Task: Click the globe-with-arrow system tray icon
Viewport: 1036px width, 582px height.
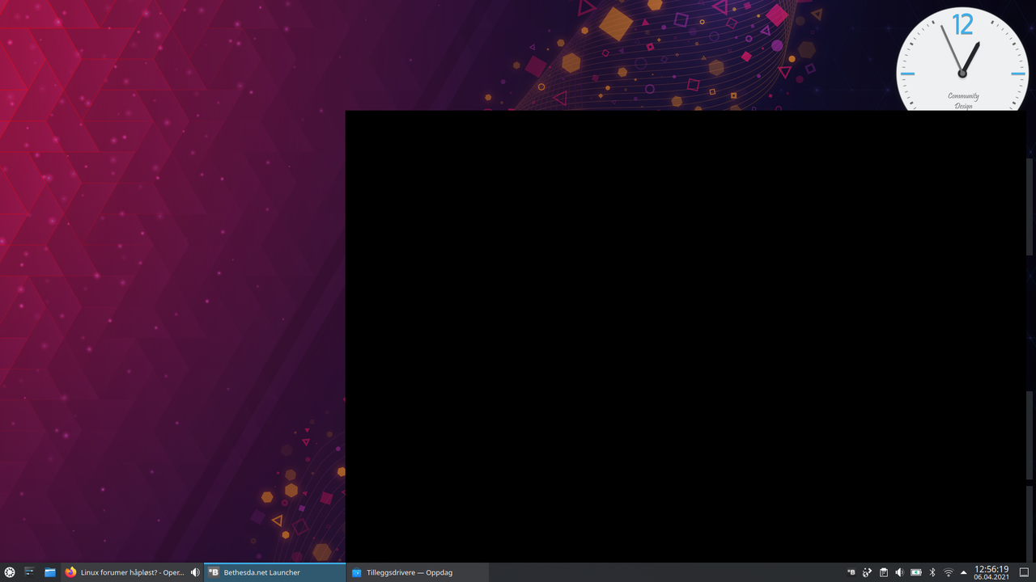Action: 867,572
